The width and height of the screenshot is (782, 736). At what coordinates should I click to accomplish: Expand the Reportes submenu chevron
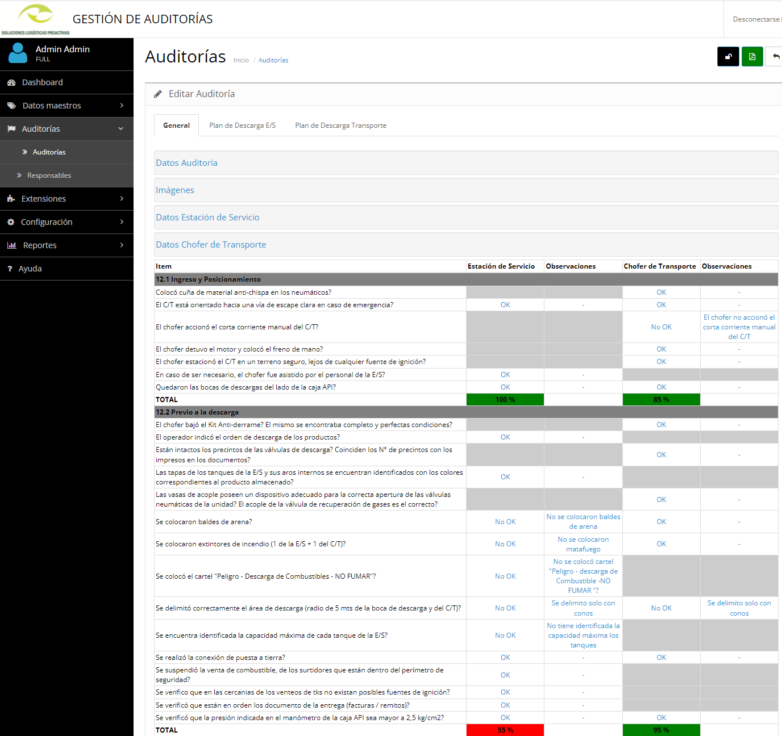pyautogui.click(x=122, y=245)
